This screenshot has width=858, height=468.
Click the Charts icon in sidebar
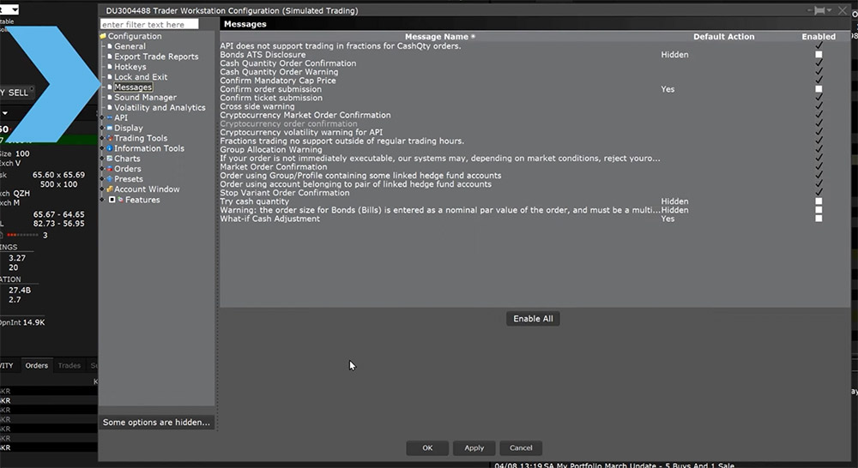point(109,159)
